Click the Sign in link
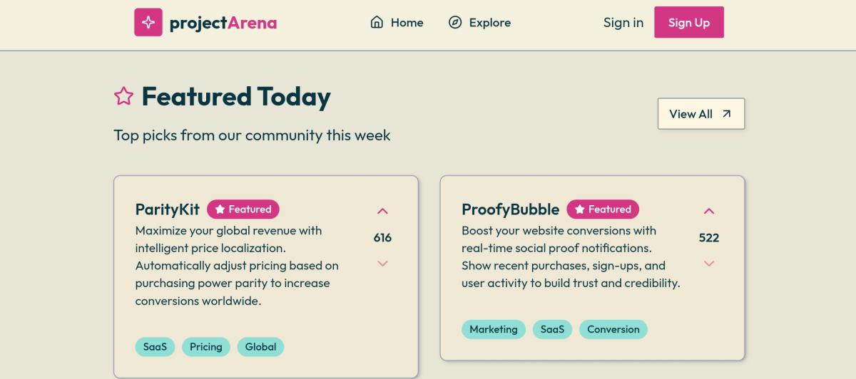The width and height of the screenshot is (856, 379). point(623,23)
